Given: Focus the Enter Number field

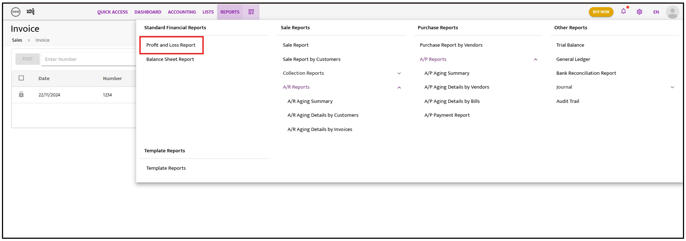Looking at the screenshot, I should click(88, 59).
